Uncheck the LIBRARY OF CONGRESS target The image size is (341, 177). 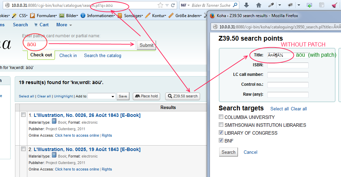click(221, 133)
